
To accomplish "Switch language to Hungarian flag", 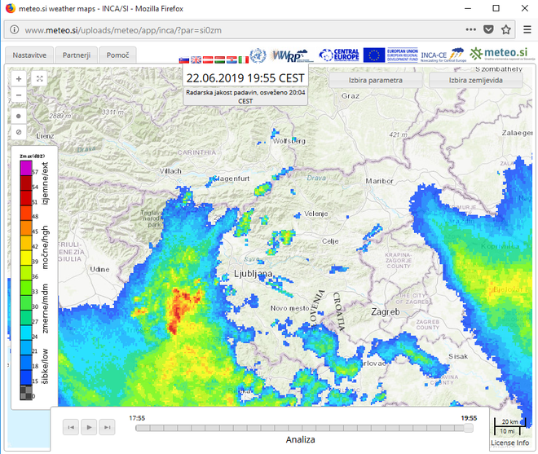I will [x=219, y=60].
